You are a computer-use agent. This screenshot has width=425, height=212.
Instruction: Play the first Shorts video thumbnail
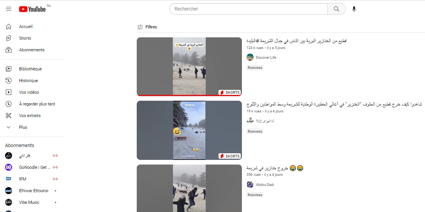[x=189, y=67]
